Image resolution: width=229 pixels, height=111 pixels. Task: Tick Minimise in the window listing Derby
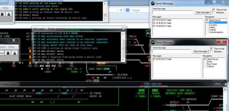[212, 52]
